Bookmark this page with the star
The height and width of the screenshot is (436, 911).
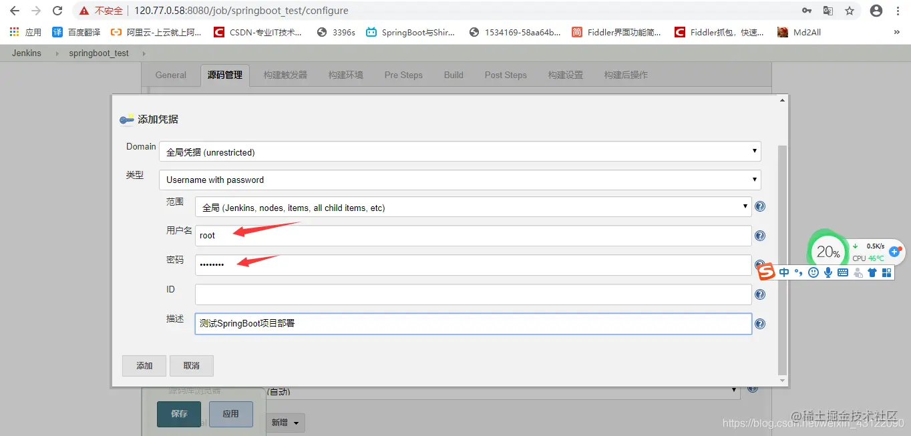click(x=850, y=11)
